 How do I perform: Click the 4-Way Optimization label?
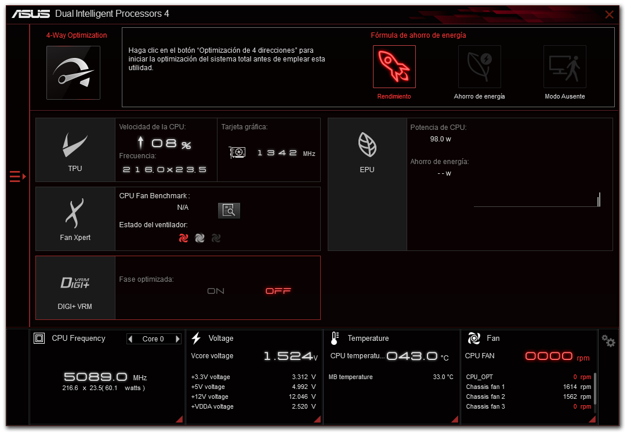pos(77,35)
